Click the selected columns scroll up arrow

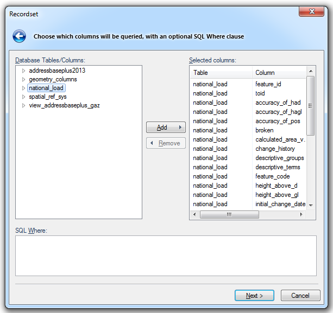click(311, 71)
